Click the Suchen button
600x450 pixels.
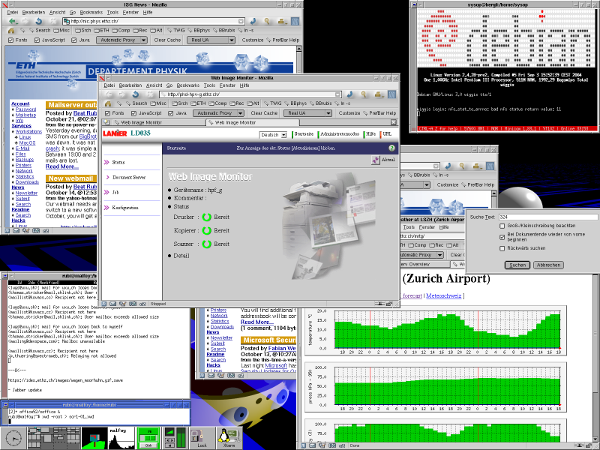[517, 265]
